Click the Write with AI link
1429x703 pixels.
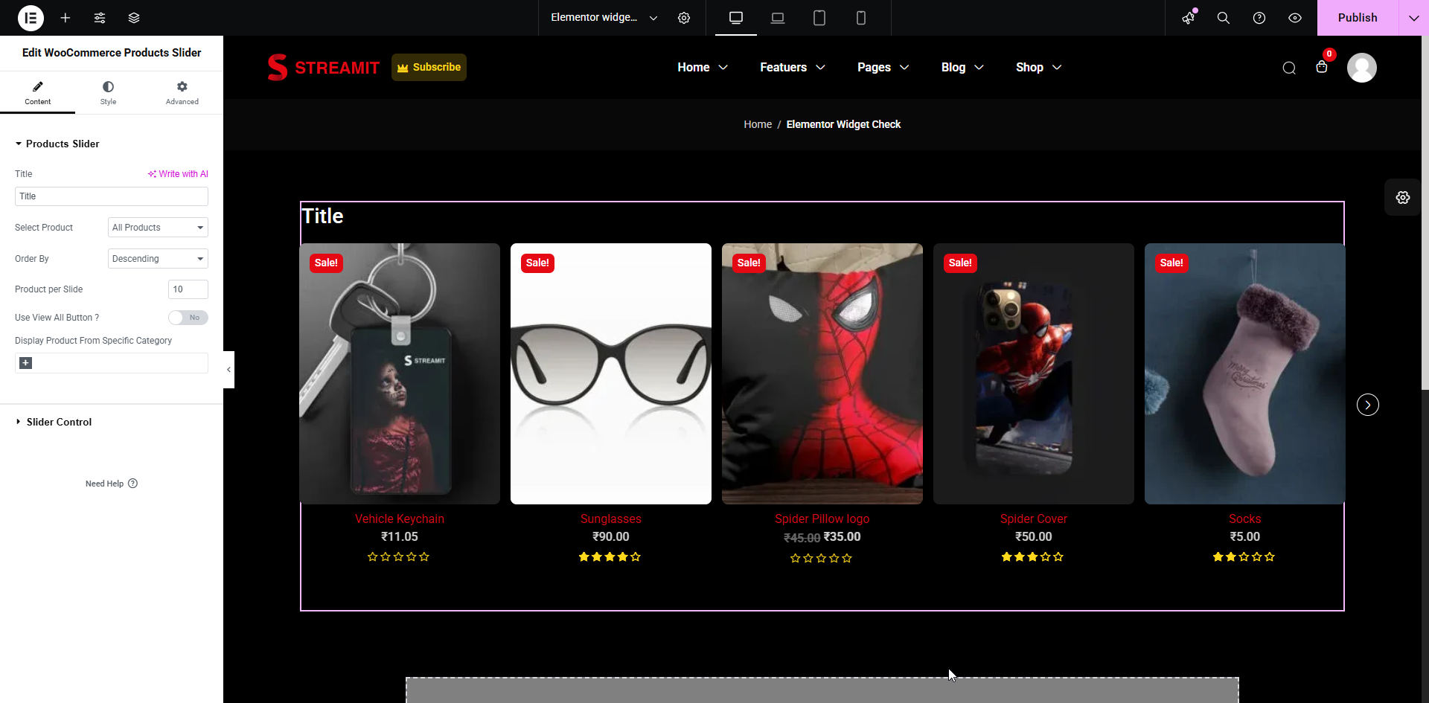178,174
